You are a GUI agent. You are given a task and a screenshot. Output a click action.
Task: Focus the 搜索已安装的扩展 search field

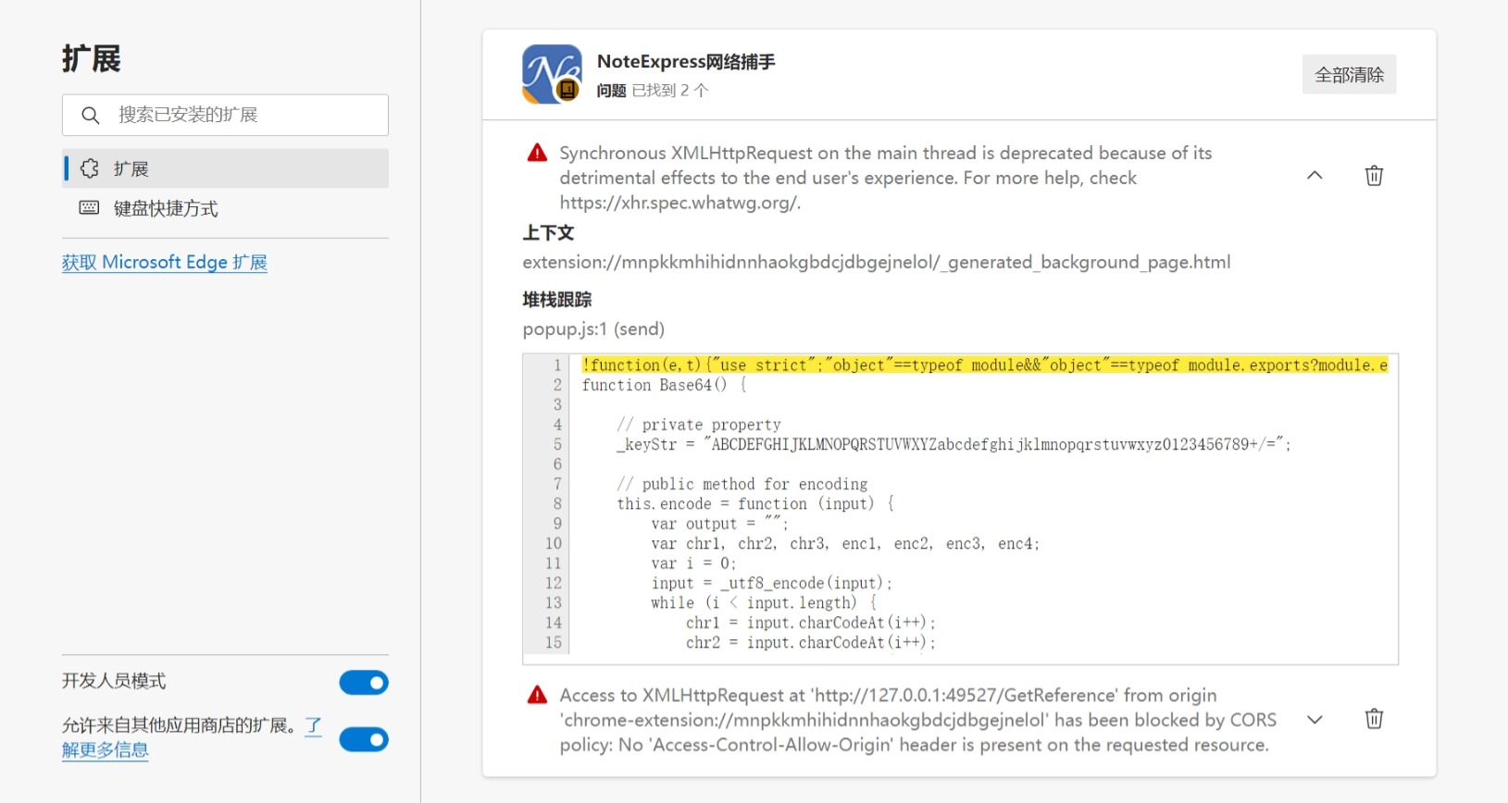pyautogui.click(x=225, y=116)
